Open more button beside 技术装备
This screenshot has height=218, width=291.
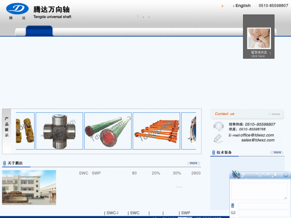click(x=277, y=152)
